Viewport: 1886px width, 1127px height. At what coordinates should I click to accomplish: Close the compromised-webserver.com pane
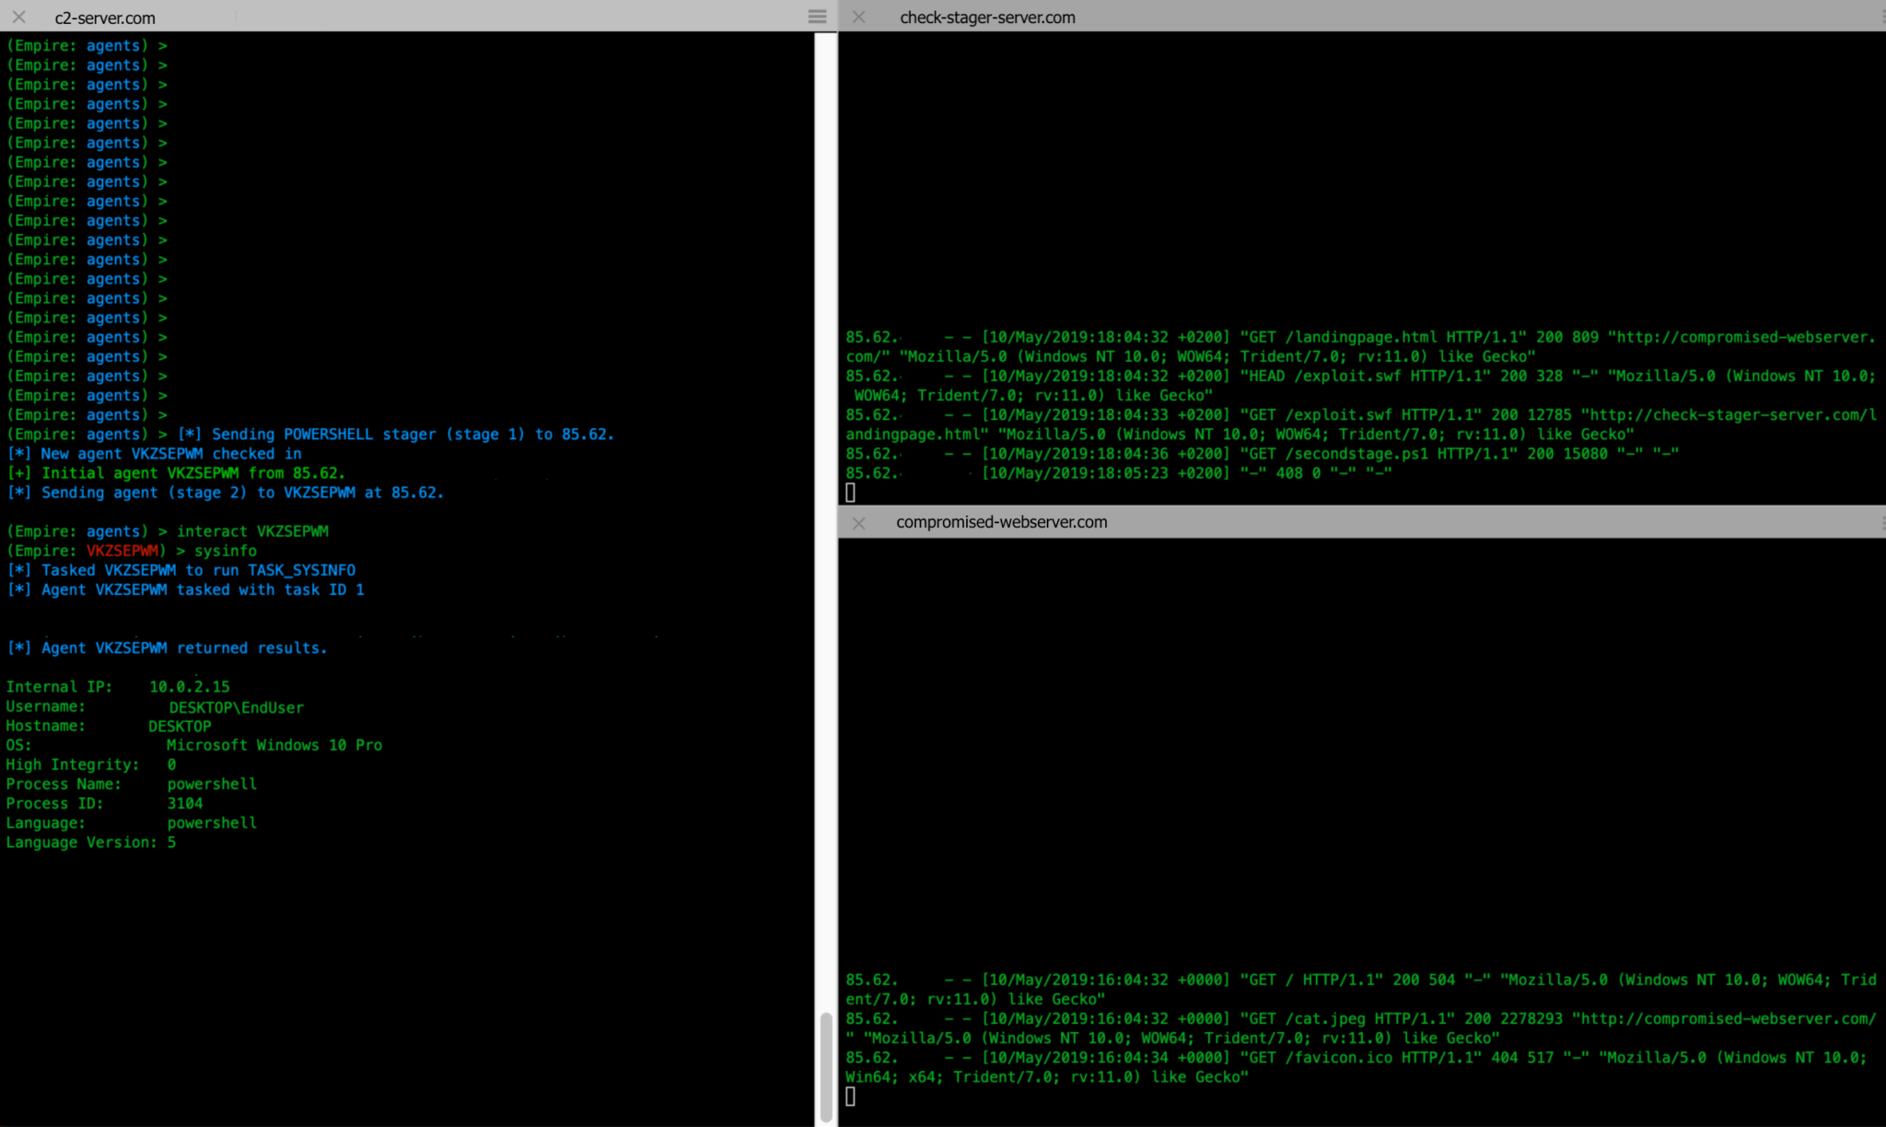[858, 522]
